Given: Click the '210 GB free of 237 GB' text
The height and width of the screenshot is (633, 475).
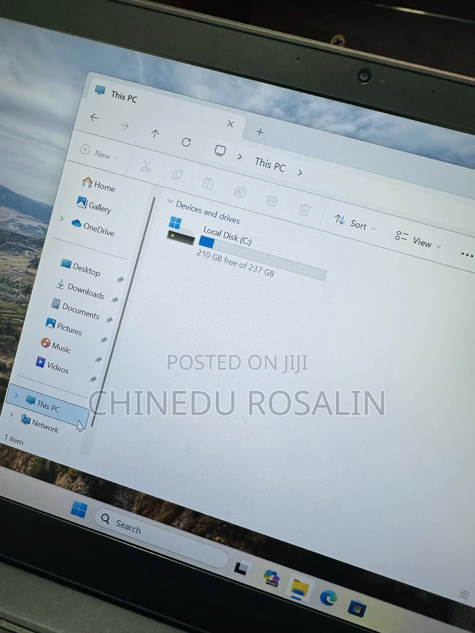Looking at the screenshot, I should 235,263.
